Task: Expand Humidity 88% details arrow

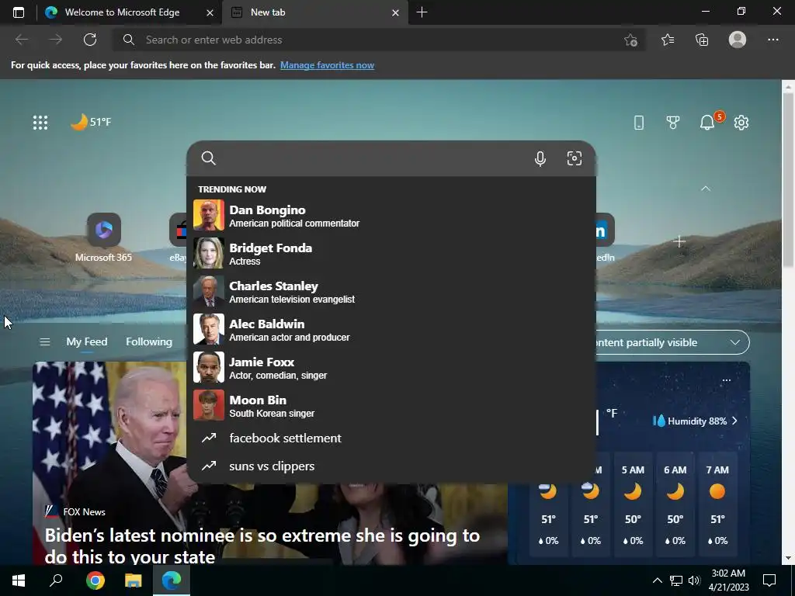Action: (x=734, y=421)
